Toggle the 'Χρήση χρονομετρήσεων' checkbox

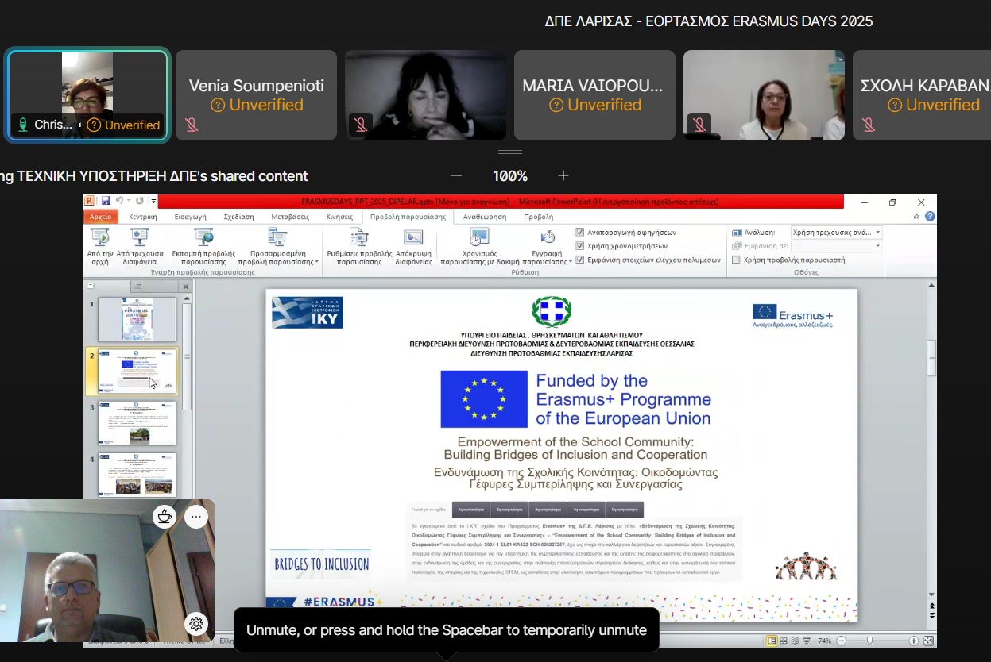tap(580, 246)
